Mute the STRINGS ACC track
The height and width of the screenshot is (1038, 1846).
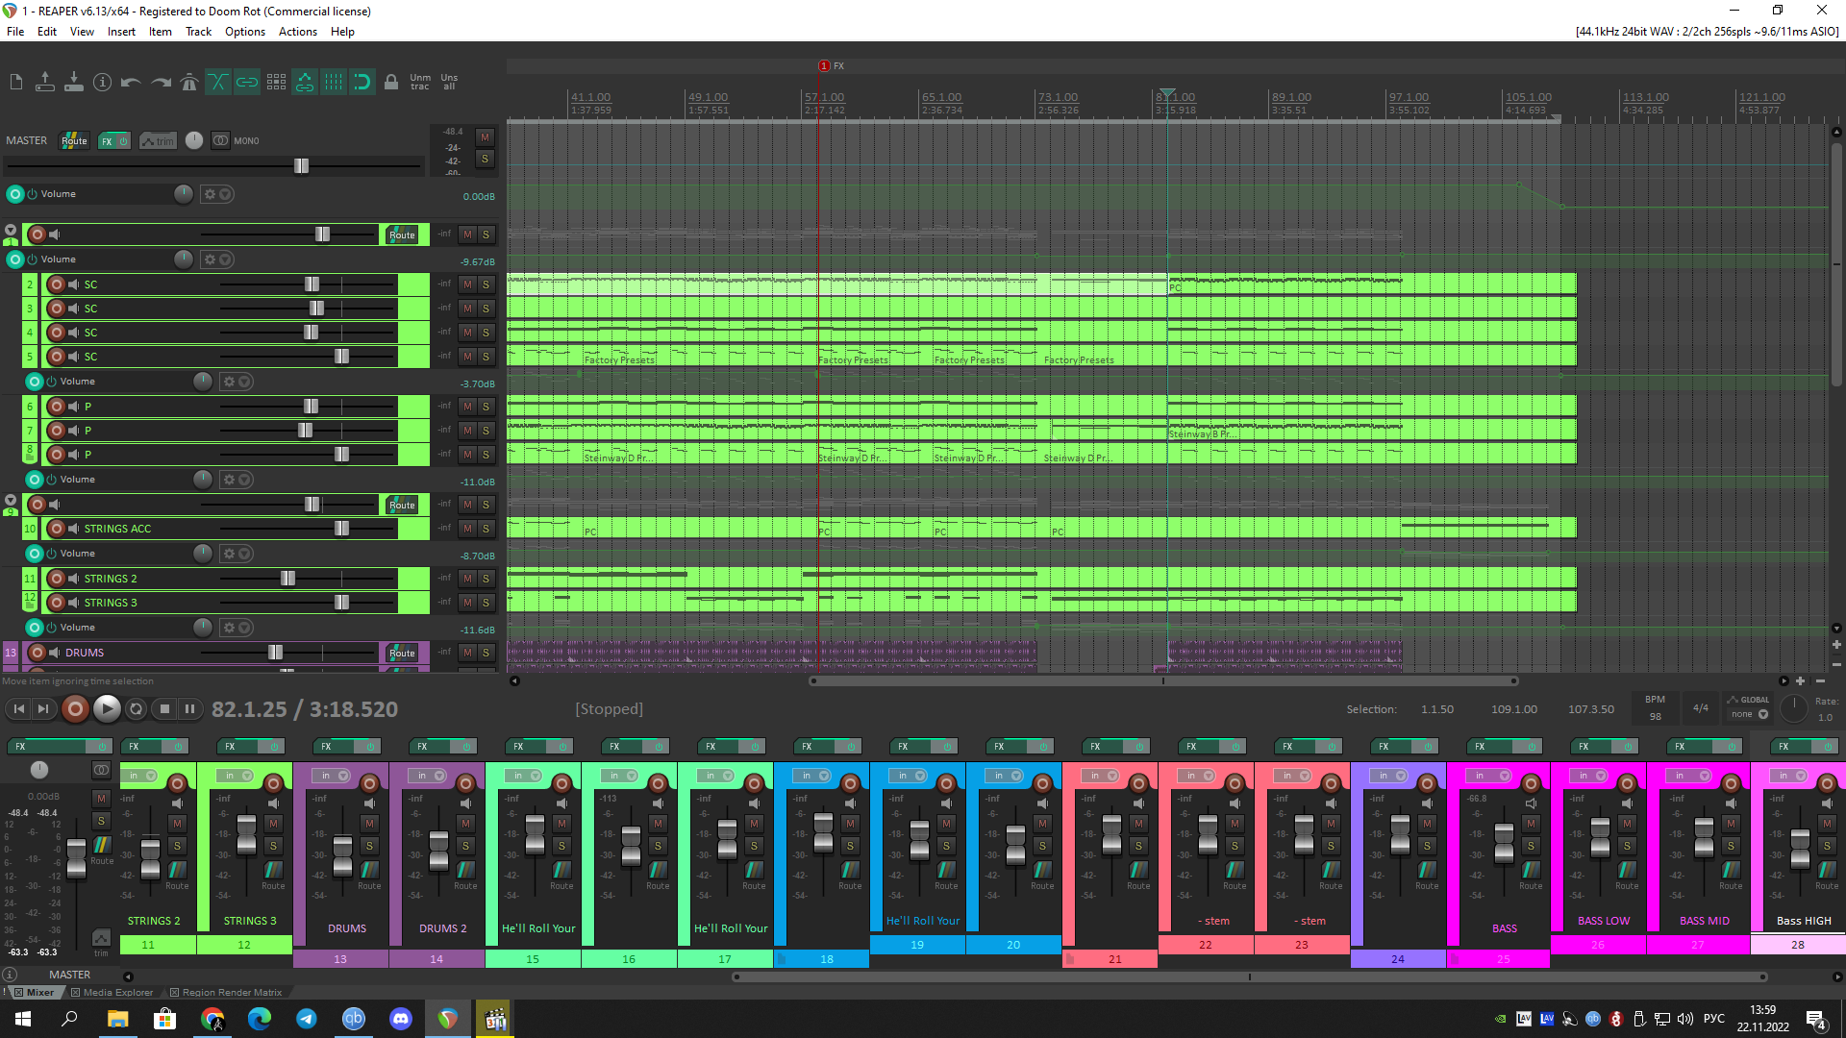click(467, 529)
